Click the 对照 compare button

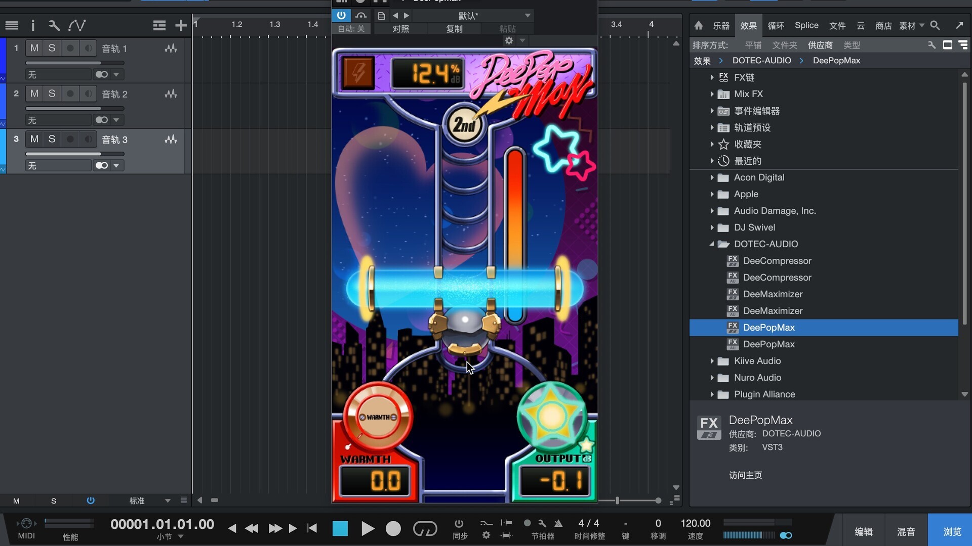pos(400,29)
